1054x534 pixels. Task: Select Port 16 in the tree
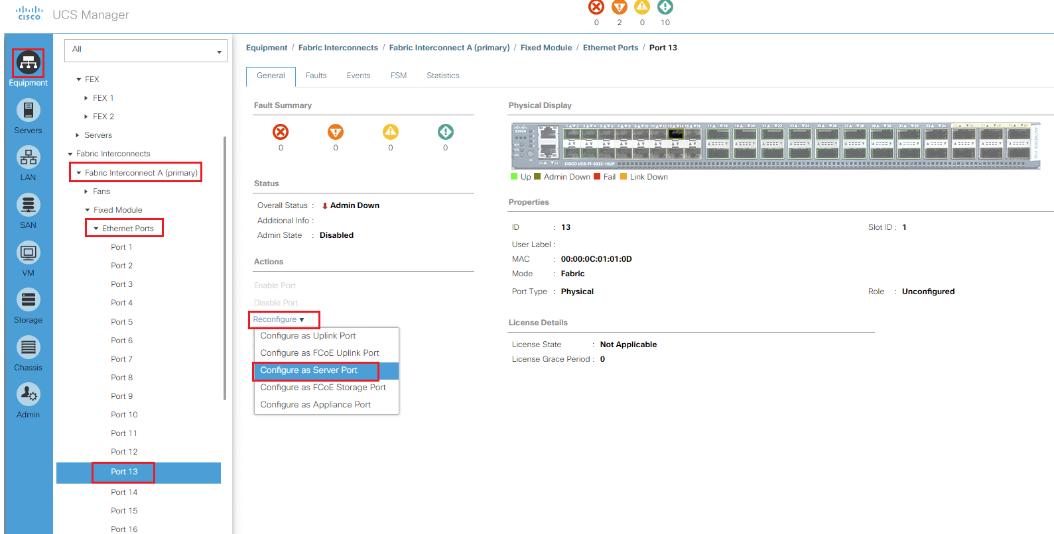tap(124, 529)
